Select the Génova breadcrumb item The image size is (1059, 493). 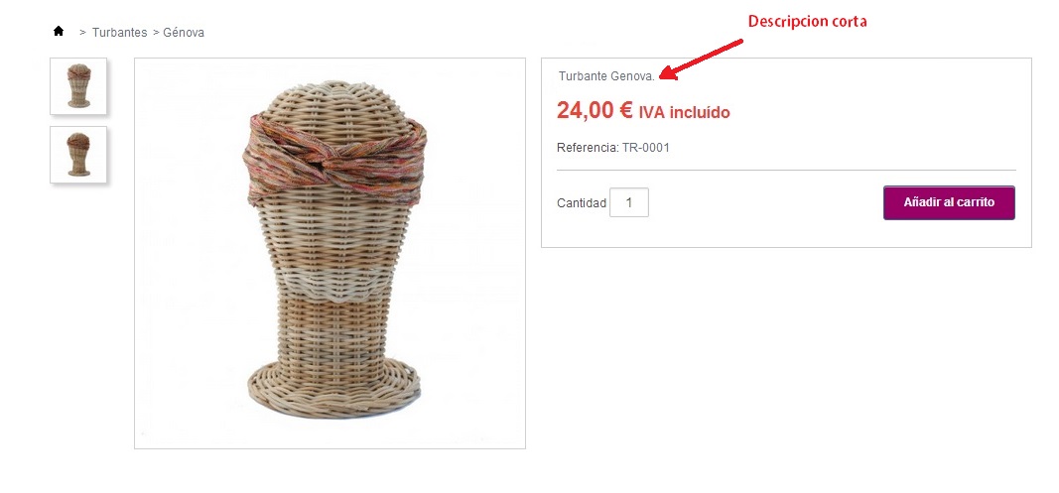[x=184, y=33]
